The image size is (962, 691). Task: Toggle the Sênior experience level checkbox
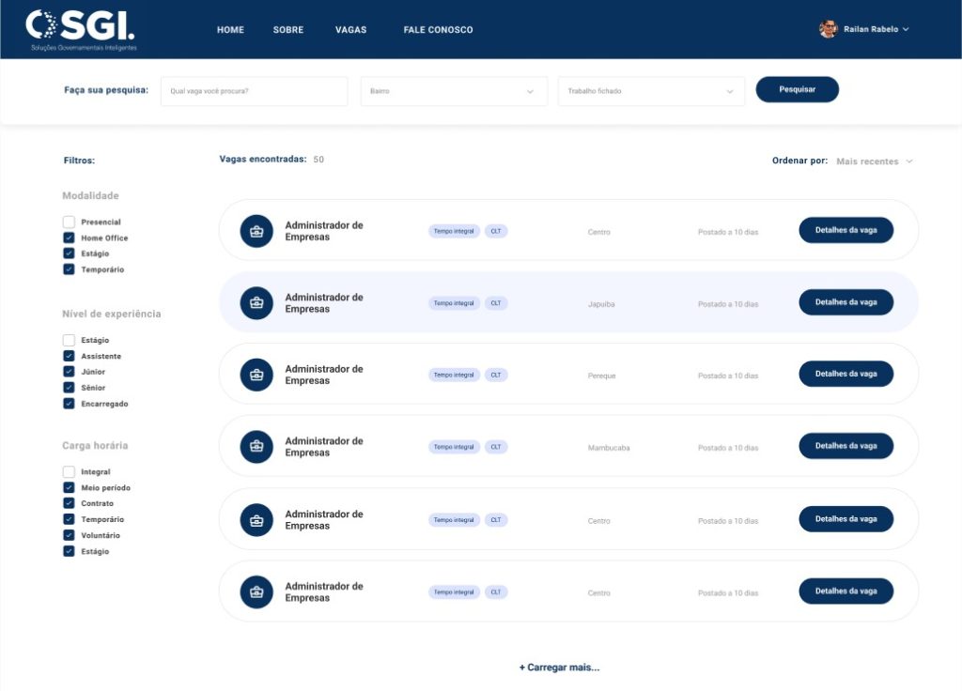(x=69, y=388)
